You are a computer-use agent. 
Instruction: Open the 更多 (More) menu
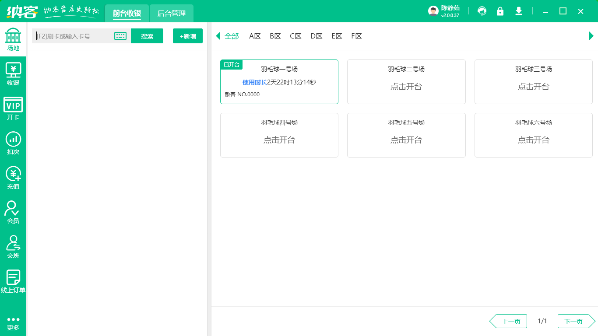tap(13, 322)
